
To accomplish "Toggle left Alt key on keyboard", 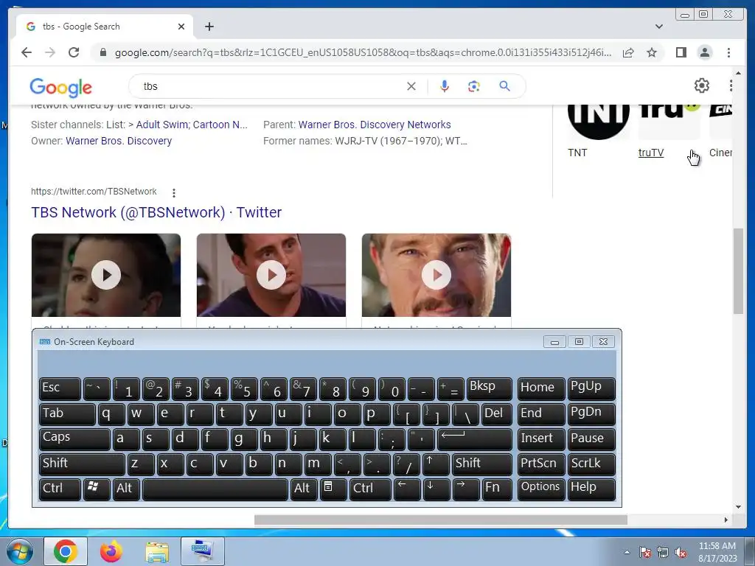I will [x=127, y=489].
